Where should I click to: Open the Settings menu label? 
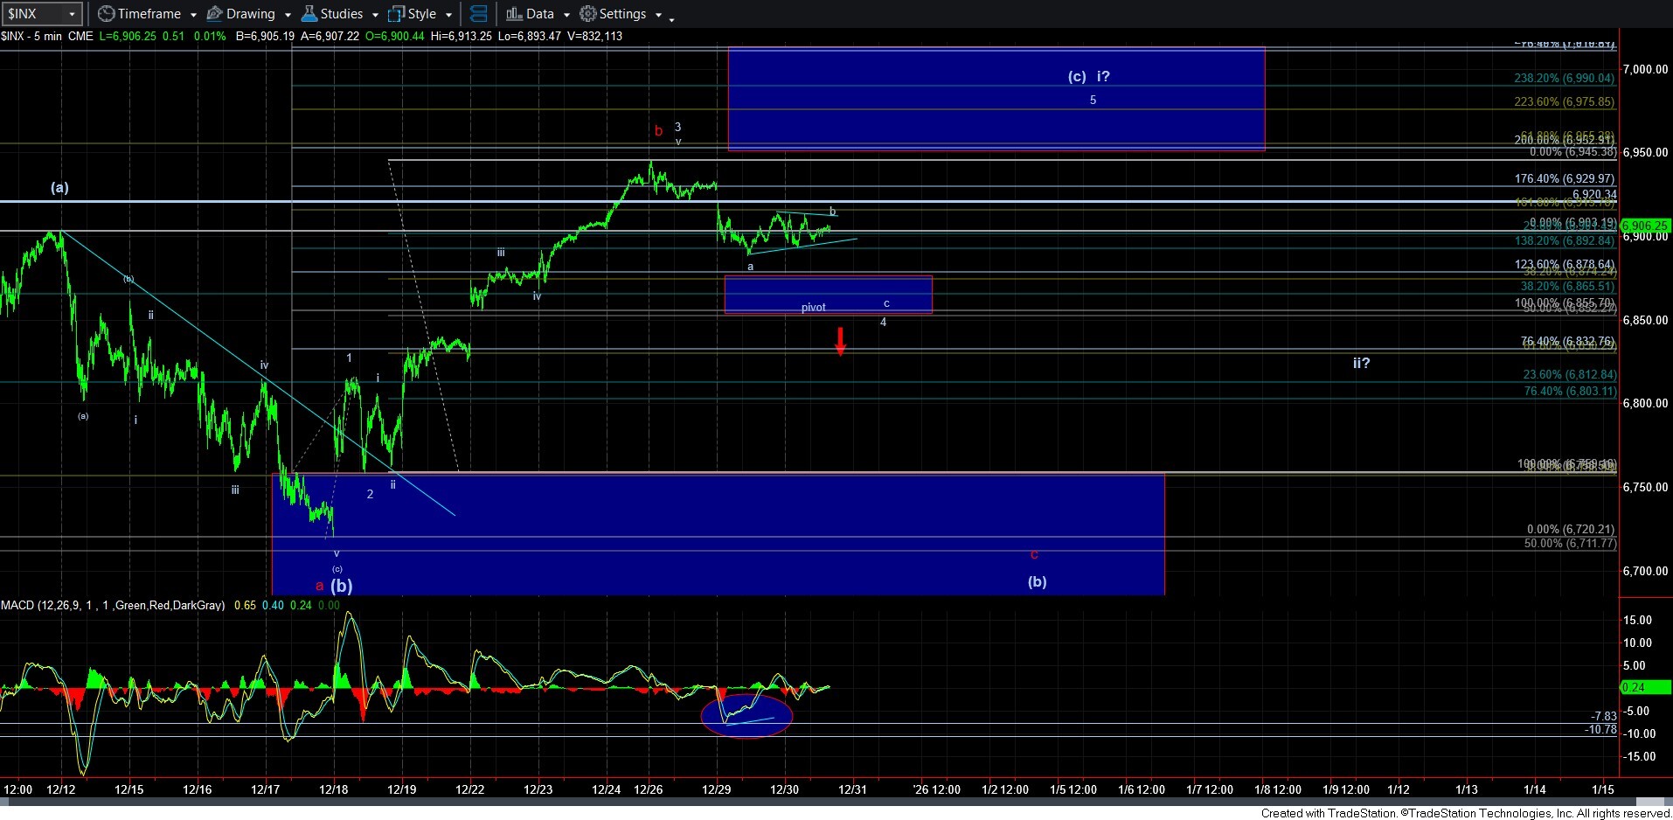622,14
